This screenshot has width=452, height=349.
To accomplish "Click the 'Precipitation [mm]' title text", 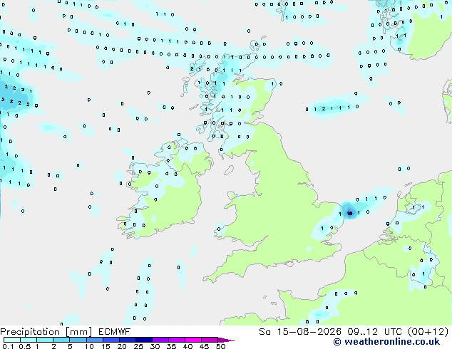I will pos(46,332).
